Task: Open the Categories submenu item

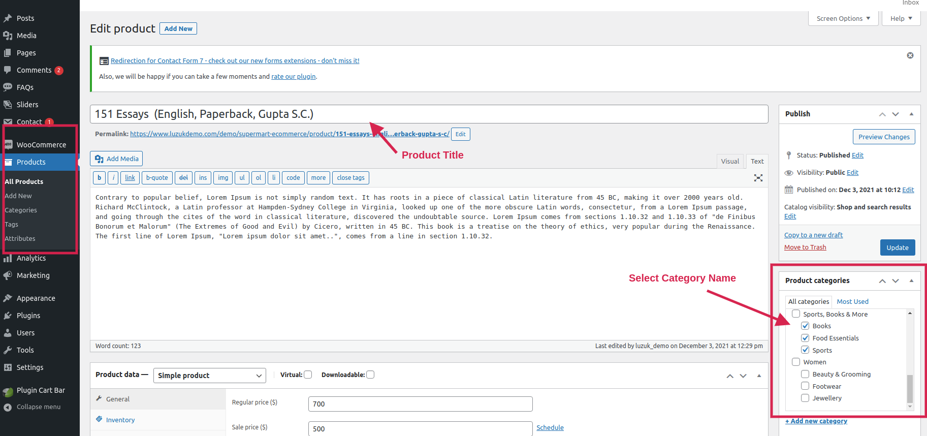Action: [x=21, y=210]
